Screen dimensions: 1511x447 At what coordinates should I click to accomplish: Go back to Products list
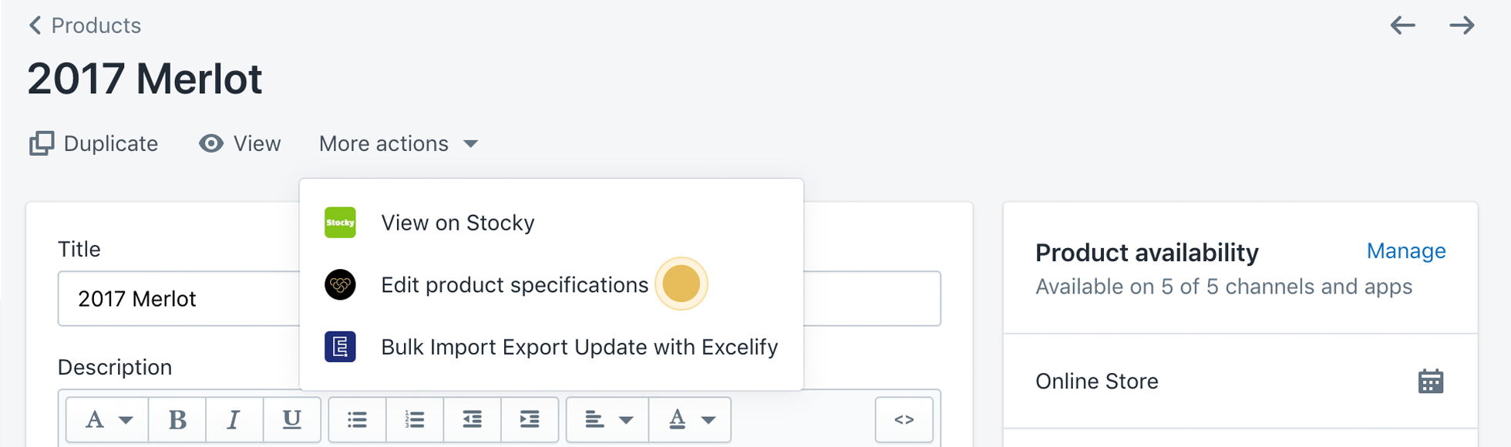85,25
